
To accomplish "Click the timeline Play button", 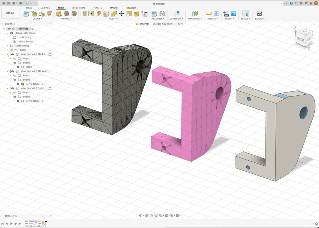I will pyautogui.click(x=11, y=223).
